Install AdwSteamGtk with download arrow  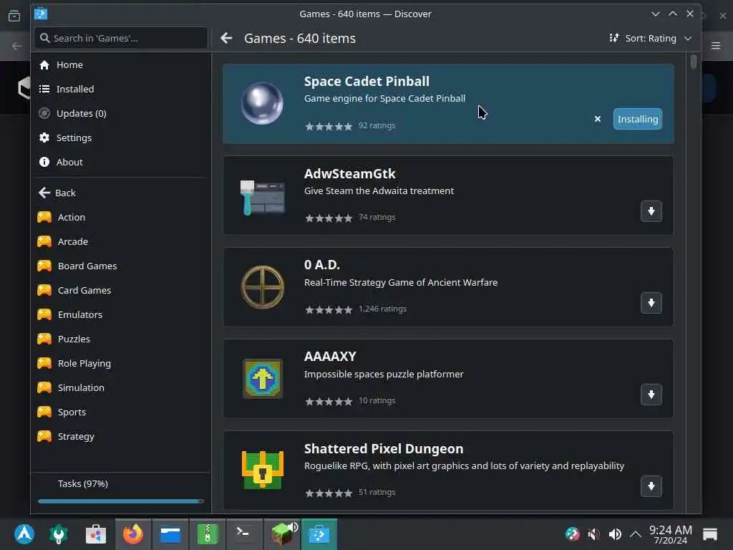[651, 211]
